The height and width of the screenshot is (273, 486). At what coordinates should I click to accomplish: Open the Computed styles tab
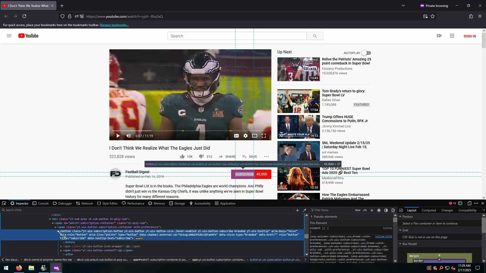click(429, 210)
